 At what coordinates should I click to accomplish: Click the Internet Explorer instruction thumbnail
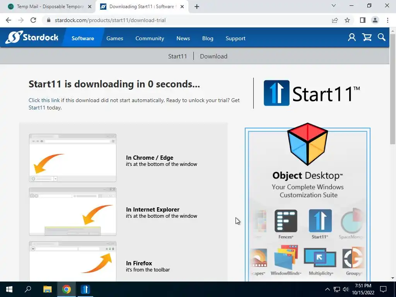pyautogui.click(x=73, y=212)
